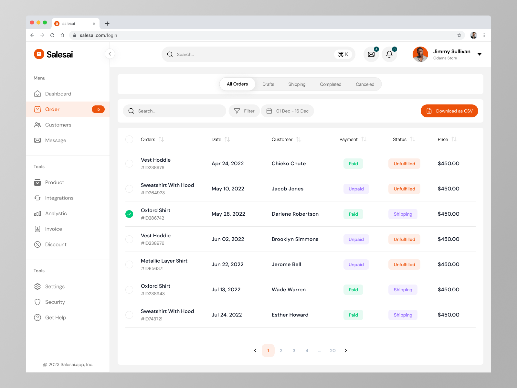
Task: Click the Product tool icon
Action: click(x=38, y=182)
